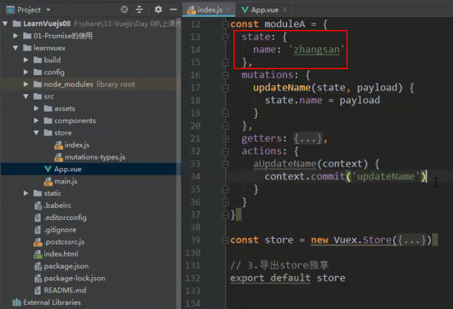Image resolution: width=453 pixels, height=309 pixels.
Task: Open the Project view dropdown
Action: 48,10
